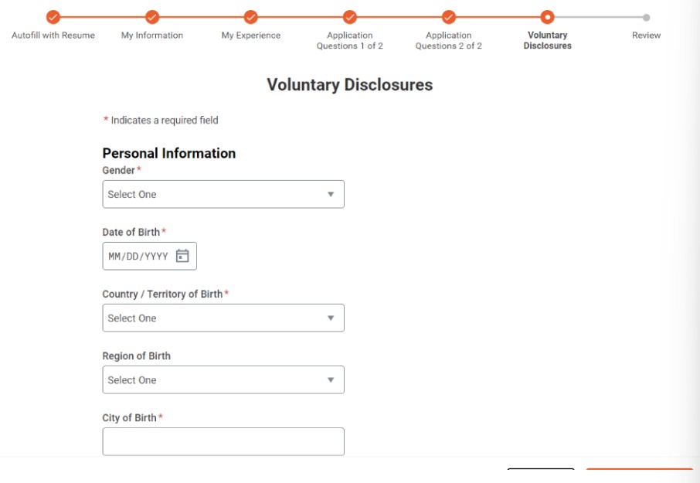Screen dimensions: 700x483
Task: Click the Application Questions 2 of 2 checkmark
Action: [449, 17]
